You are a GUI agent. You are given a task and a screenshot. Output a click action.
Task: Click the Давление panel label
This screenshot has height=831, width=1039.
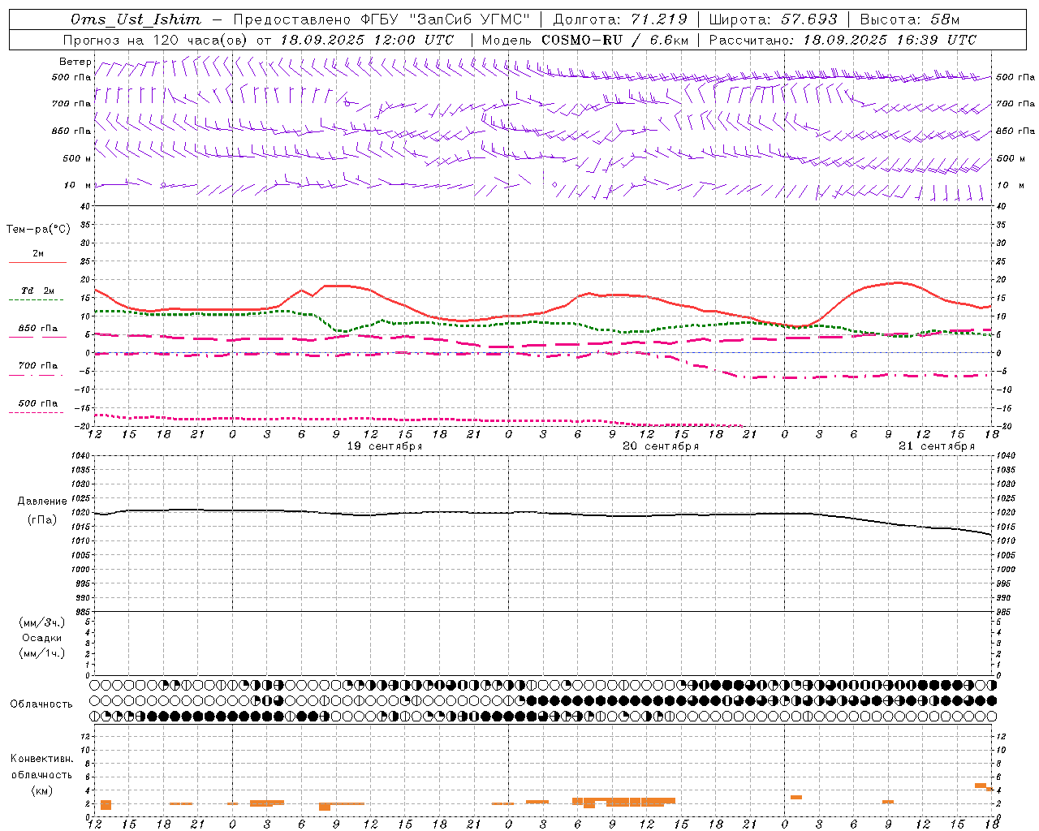[42, 502]
